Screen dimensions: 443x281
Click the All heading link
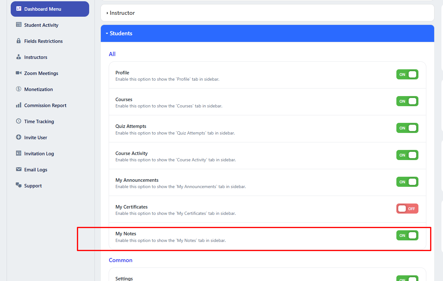click(x=112, y=54)
